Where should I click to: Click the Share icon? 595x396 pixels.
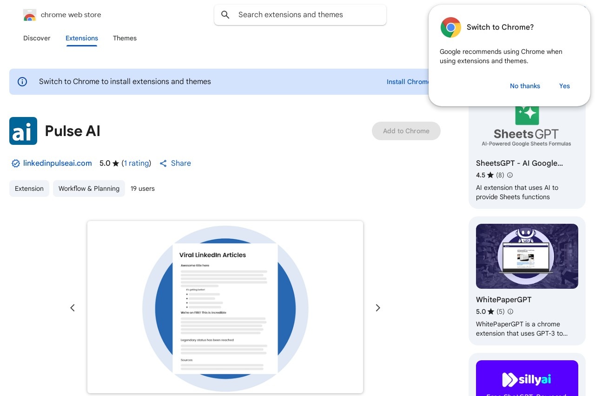(x=163, y=163)
